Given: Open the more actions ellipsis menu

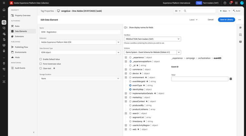Looking at the screenshot, I should tap(239, 20).
